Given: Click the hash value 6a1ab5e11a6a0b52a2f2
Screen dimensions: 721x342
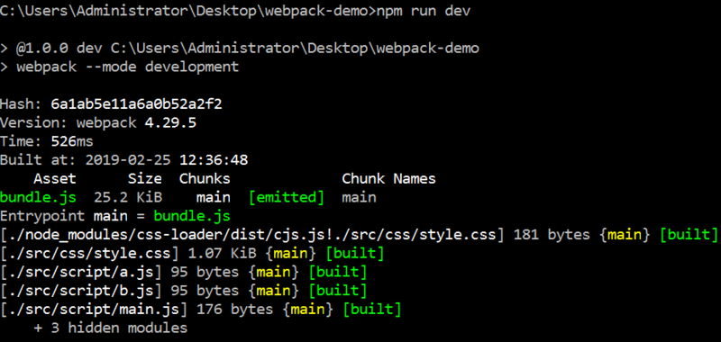Looking at the screenshot, I should coord(137,104).
